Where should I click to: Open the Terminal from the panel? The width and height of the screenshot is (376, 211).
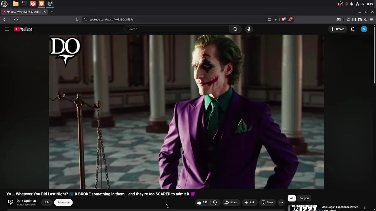pos(24,4)
